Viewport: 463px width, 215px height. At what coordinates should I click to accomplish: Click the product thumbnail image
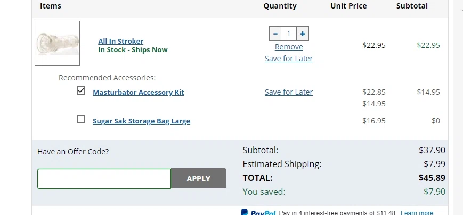pyautogui.click(x=58, y=43)
